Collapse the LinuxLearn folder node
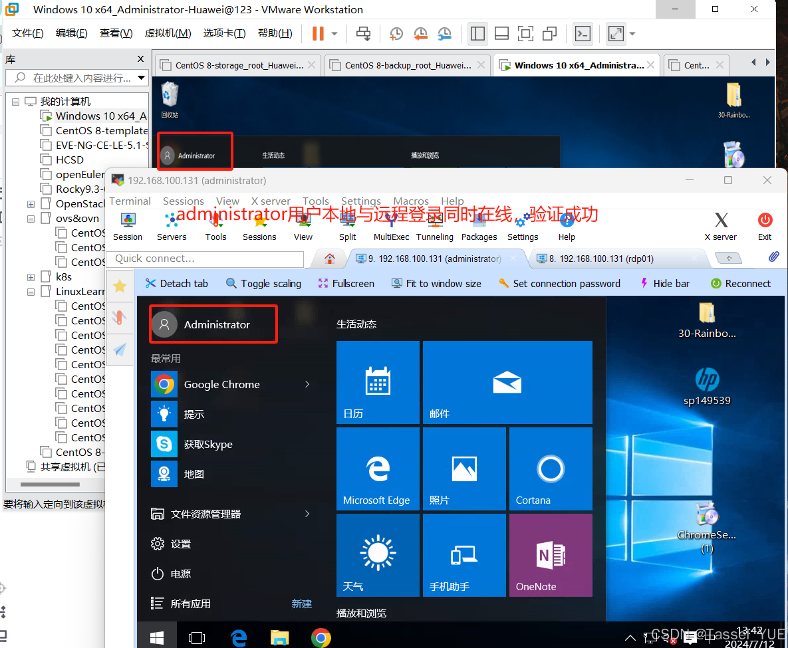The width and height of the screenshot is (788, 648). tap(31, 292)
